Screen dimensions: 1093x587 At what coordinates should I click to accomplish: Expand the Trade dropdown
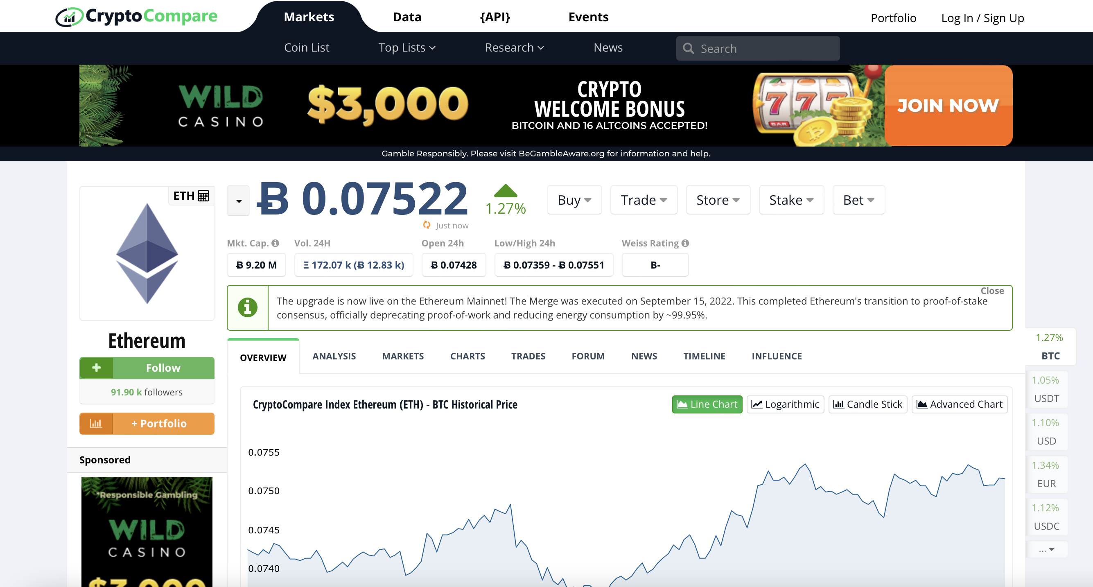644,200
